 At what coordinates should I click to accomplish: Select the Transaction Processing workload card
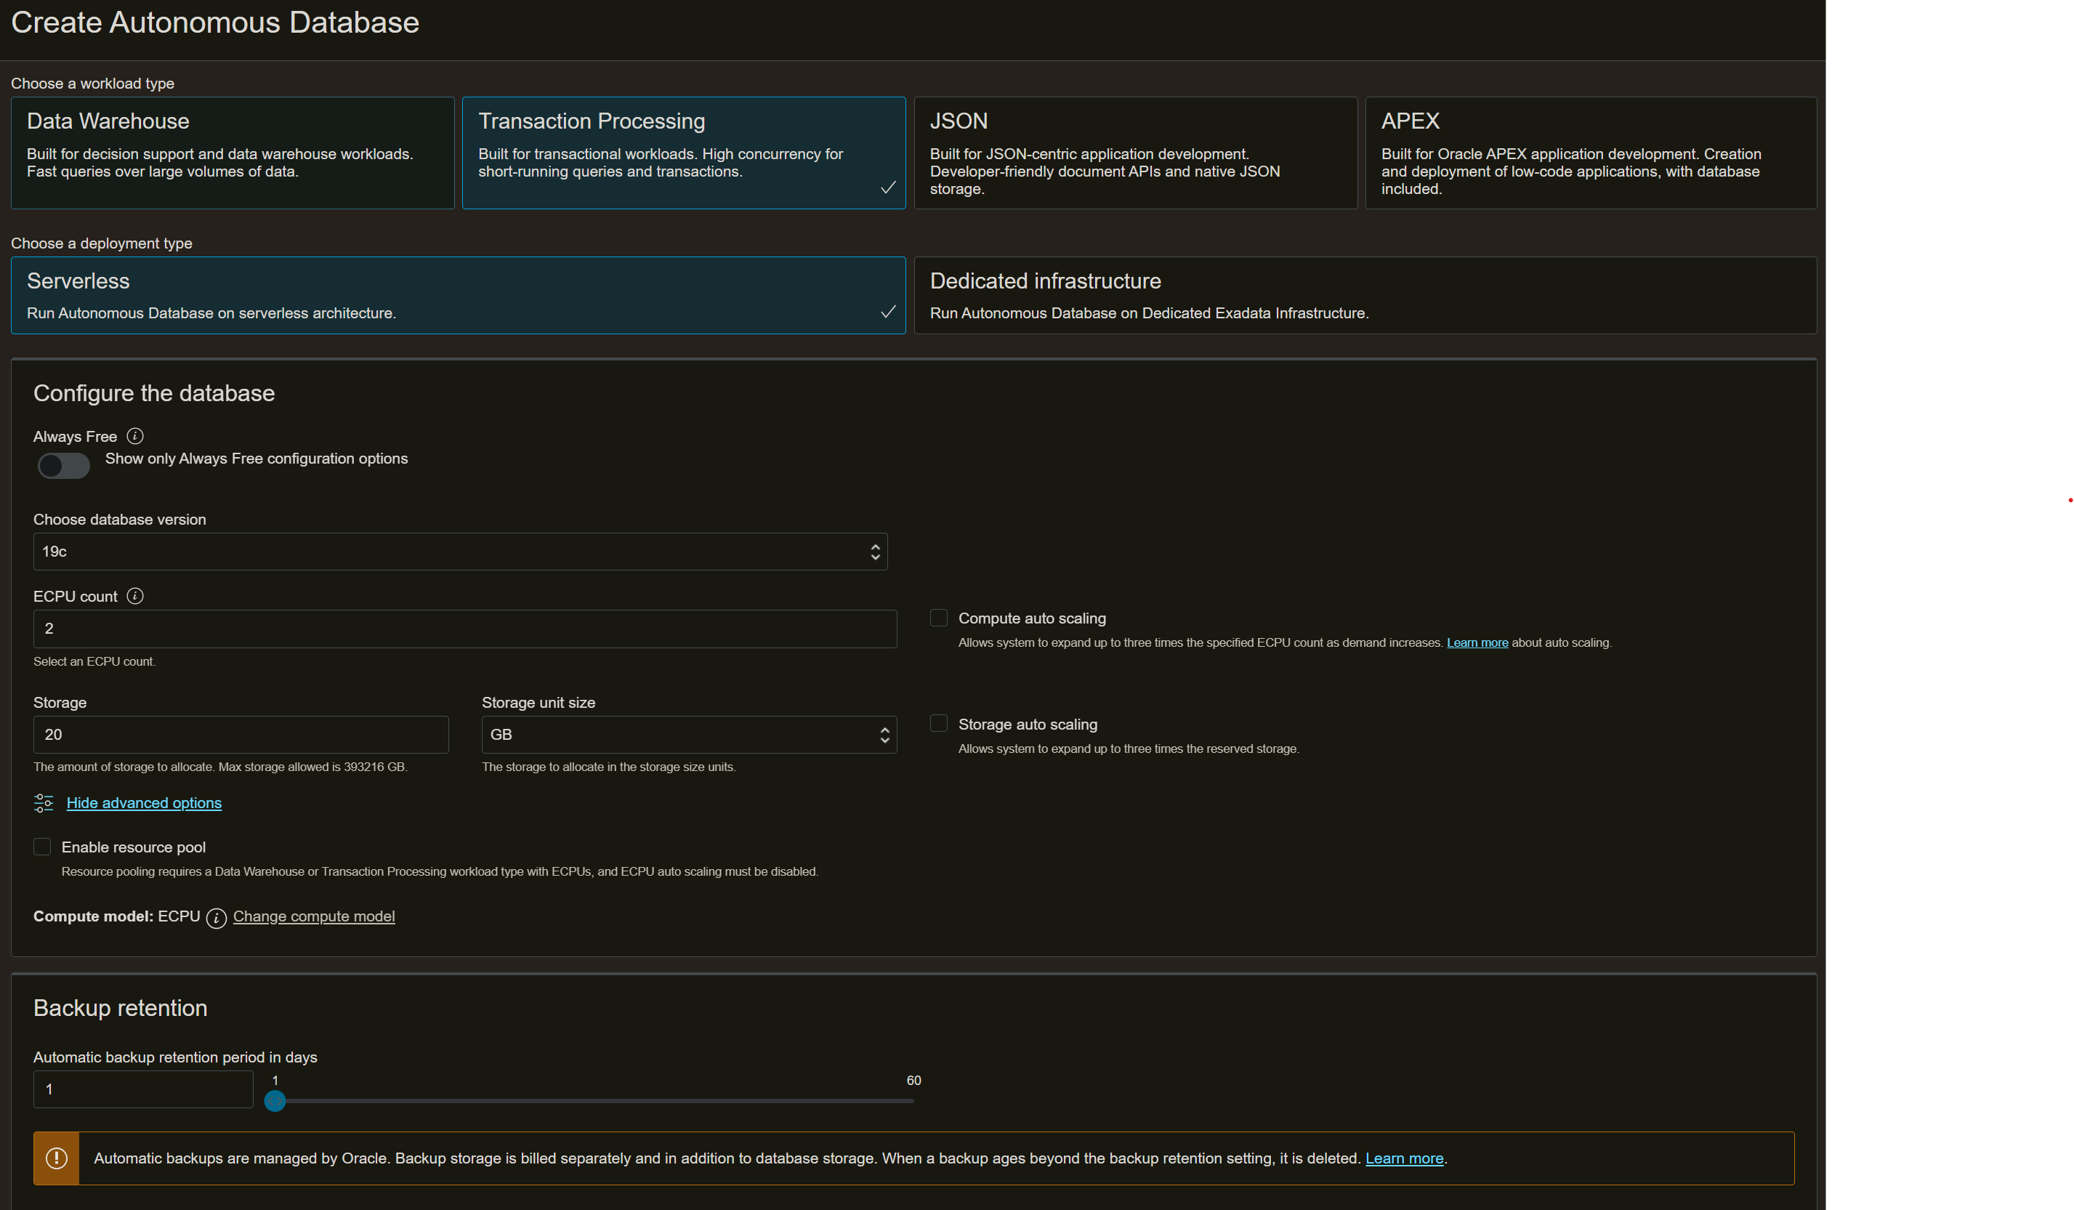[683, 153]
